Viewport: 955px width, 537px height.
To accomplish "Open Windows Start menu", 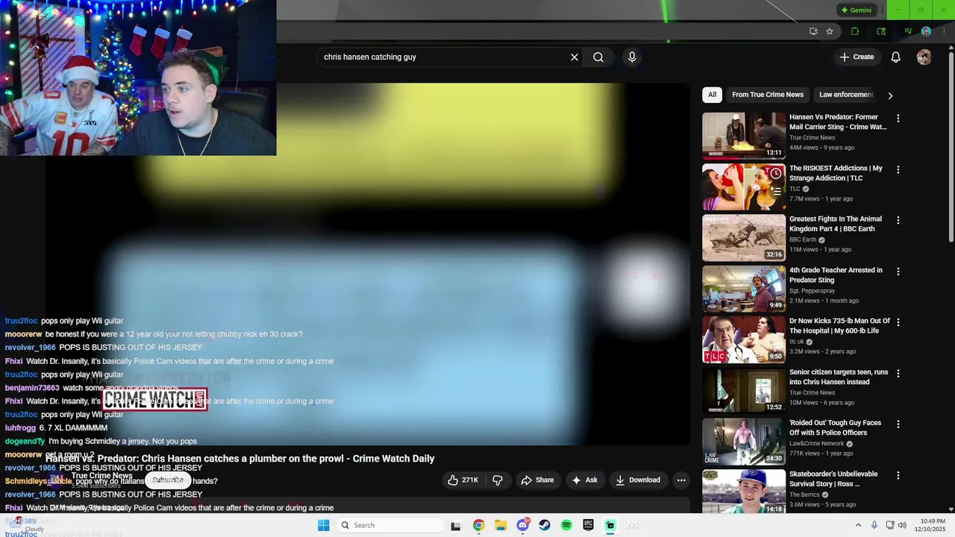I will 323,525.
